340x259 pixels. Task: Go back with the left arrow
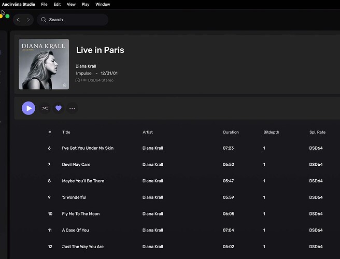[x=18, y=20]
